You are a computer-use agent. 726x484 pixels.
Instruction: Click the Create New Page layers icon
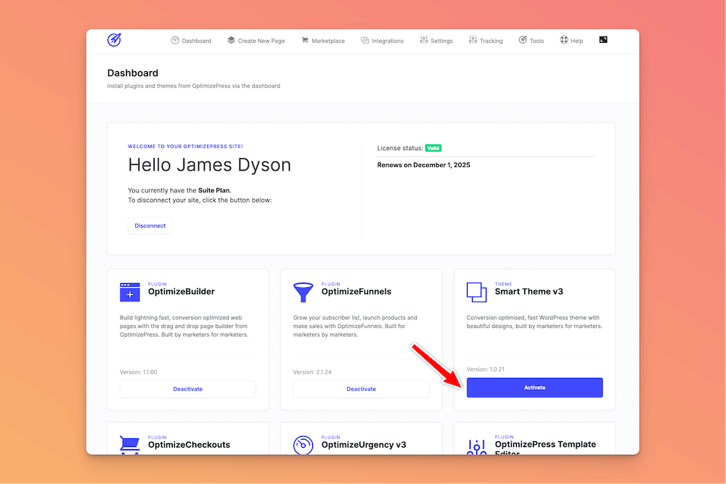[x=231, y=40]
